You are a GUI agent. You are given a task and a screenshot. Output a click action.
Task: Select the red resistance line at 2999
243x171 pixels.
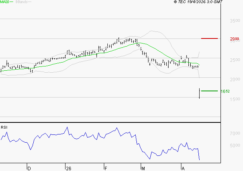coord(209,38)
